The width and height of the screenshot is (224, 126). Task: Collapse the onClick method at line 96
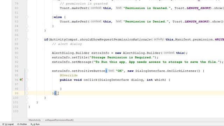point(27,80)
